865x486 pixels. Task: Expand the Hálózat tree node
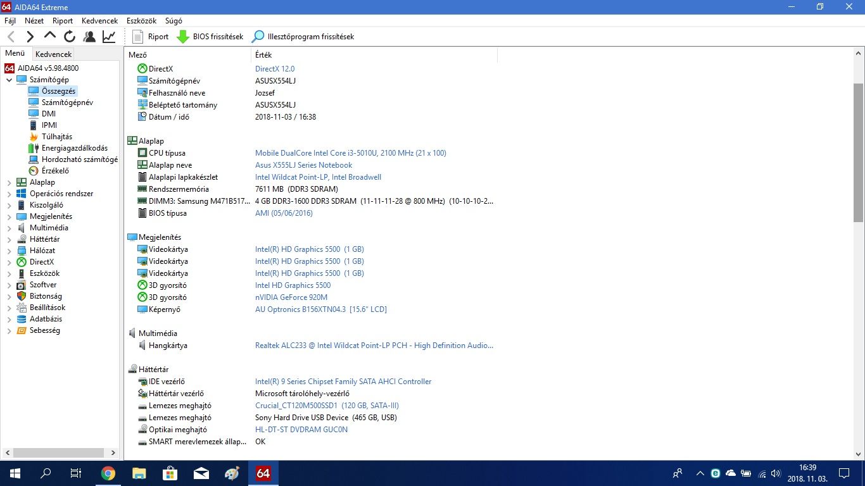tap(9, 251)
